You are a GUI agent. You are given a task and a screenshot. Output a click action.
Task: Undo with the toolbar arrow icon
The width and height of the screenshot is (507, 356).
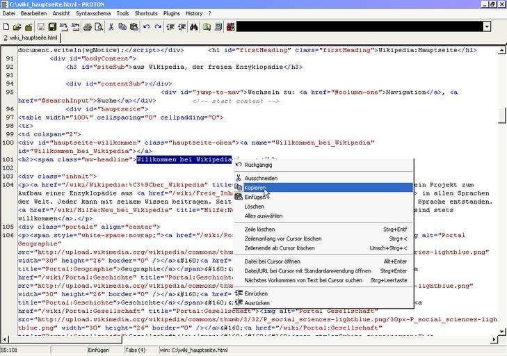click(146, 27)
